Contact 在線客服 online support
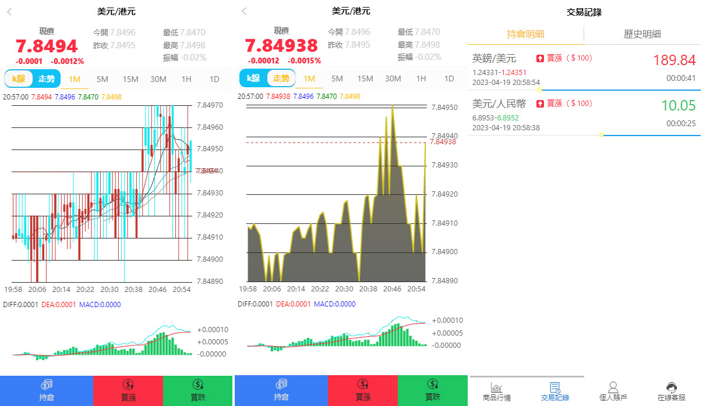 pos(671,391)
